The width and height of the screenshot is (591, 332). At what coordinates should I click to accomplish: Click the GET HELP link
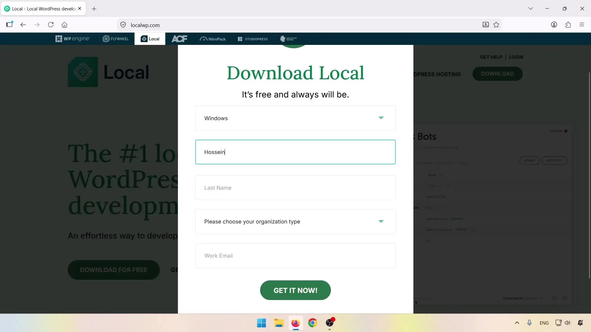point(491,57)
